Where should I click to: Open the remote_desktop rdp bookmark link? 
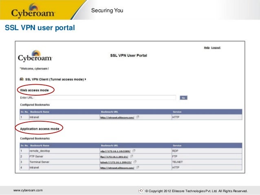pyautogui.click(x=115, y=151)
